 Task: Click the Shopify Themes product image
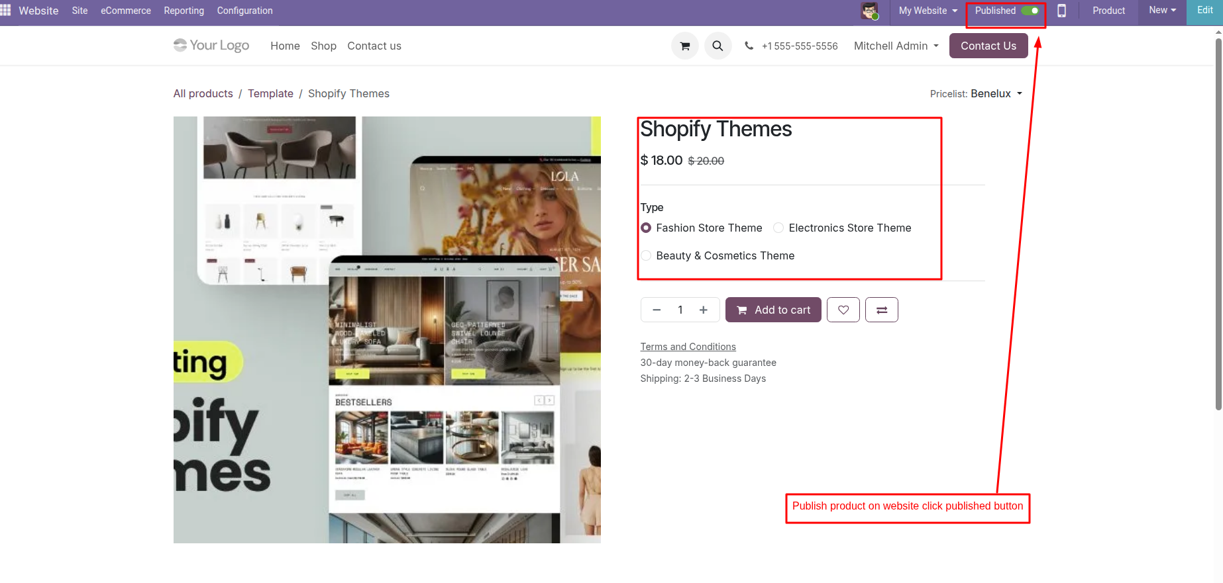tap(387, 330)
